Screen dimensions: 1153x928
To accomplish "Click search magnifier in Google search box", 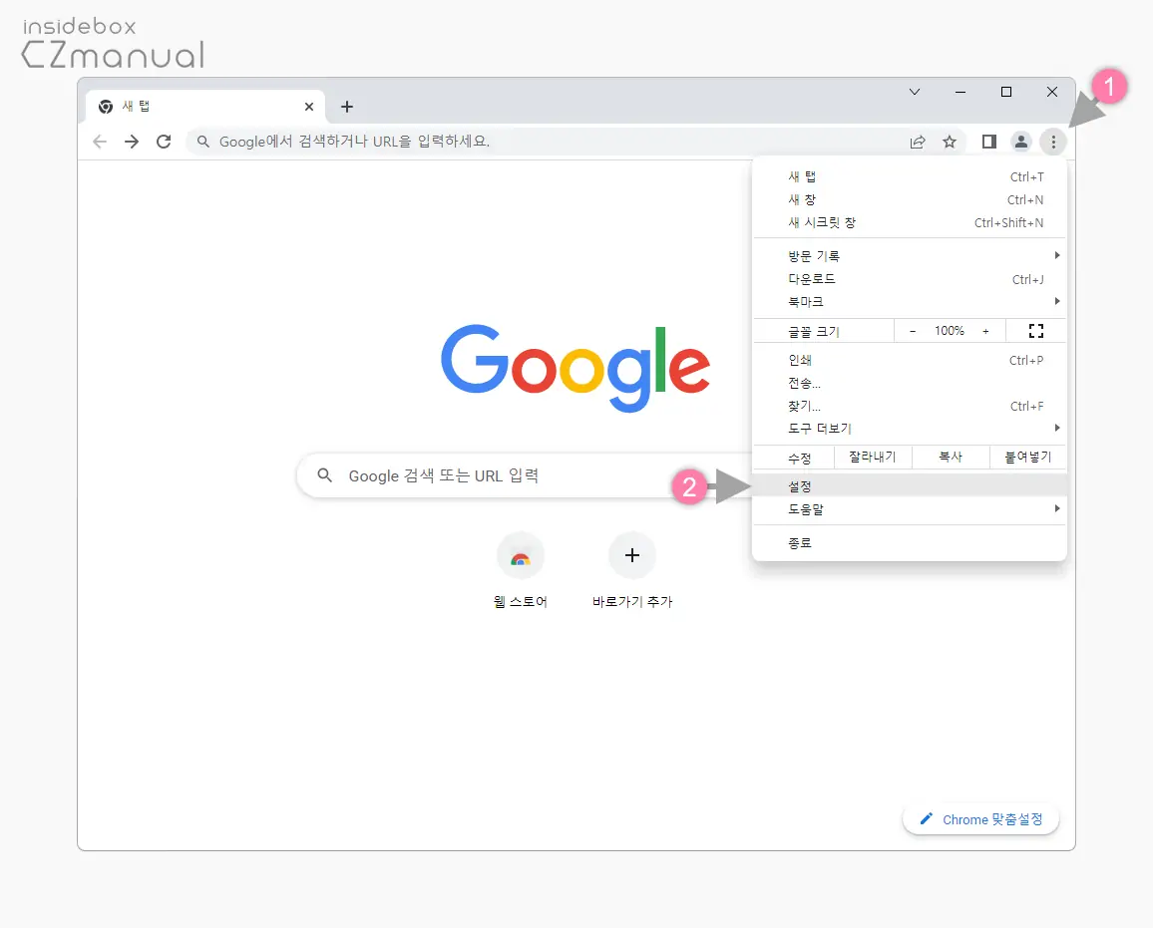I will [325, 475].
